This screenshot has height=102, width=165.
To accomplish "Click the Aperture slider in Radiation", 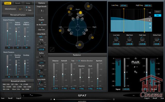I will pyautogui.click(x=98, y=75).
